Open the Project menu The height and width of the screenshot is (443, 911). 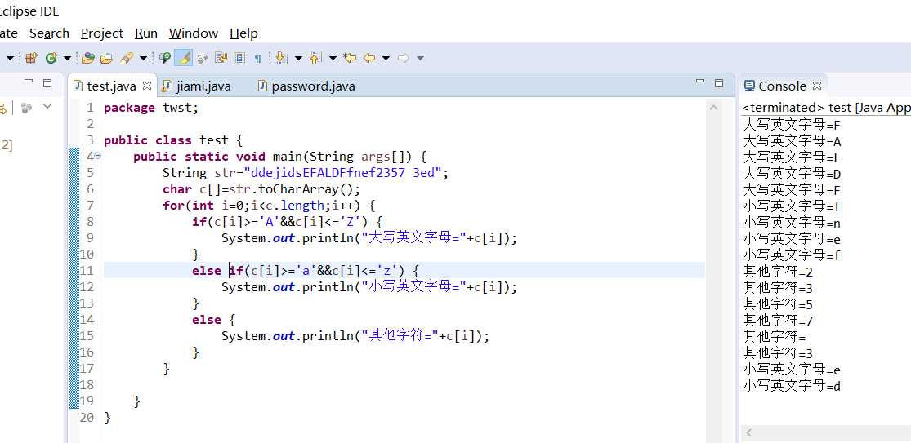coord(102,33)
